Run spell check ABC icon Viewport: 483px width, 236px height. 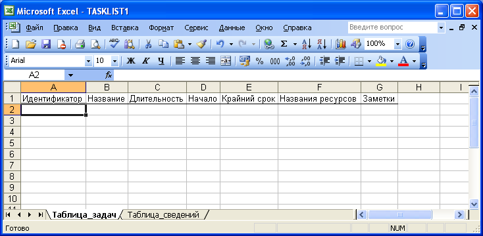[x=114, y=44]
